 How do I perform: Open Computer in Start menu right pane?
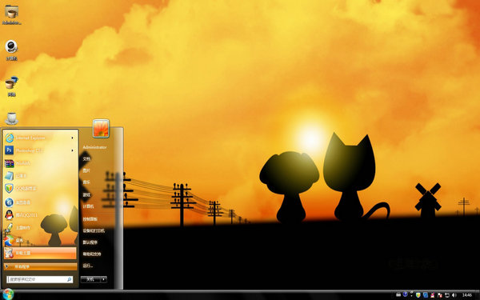88,206
